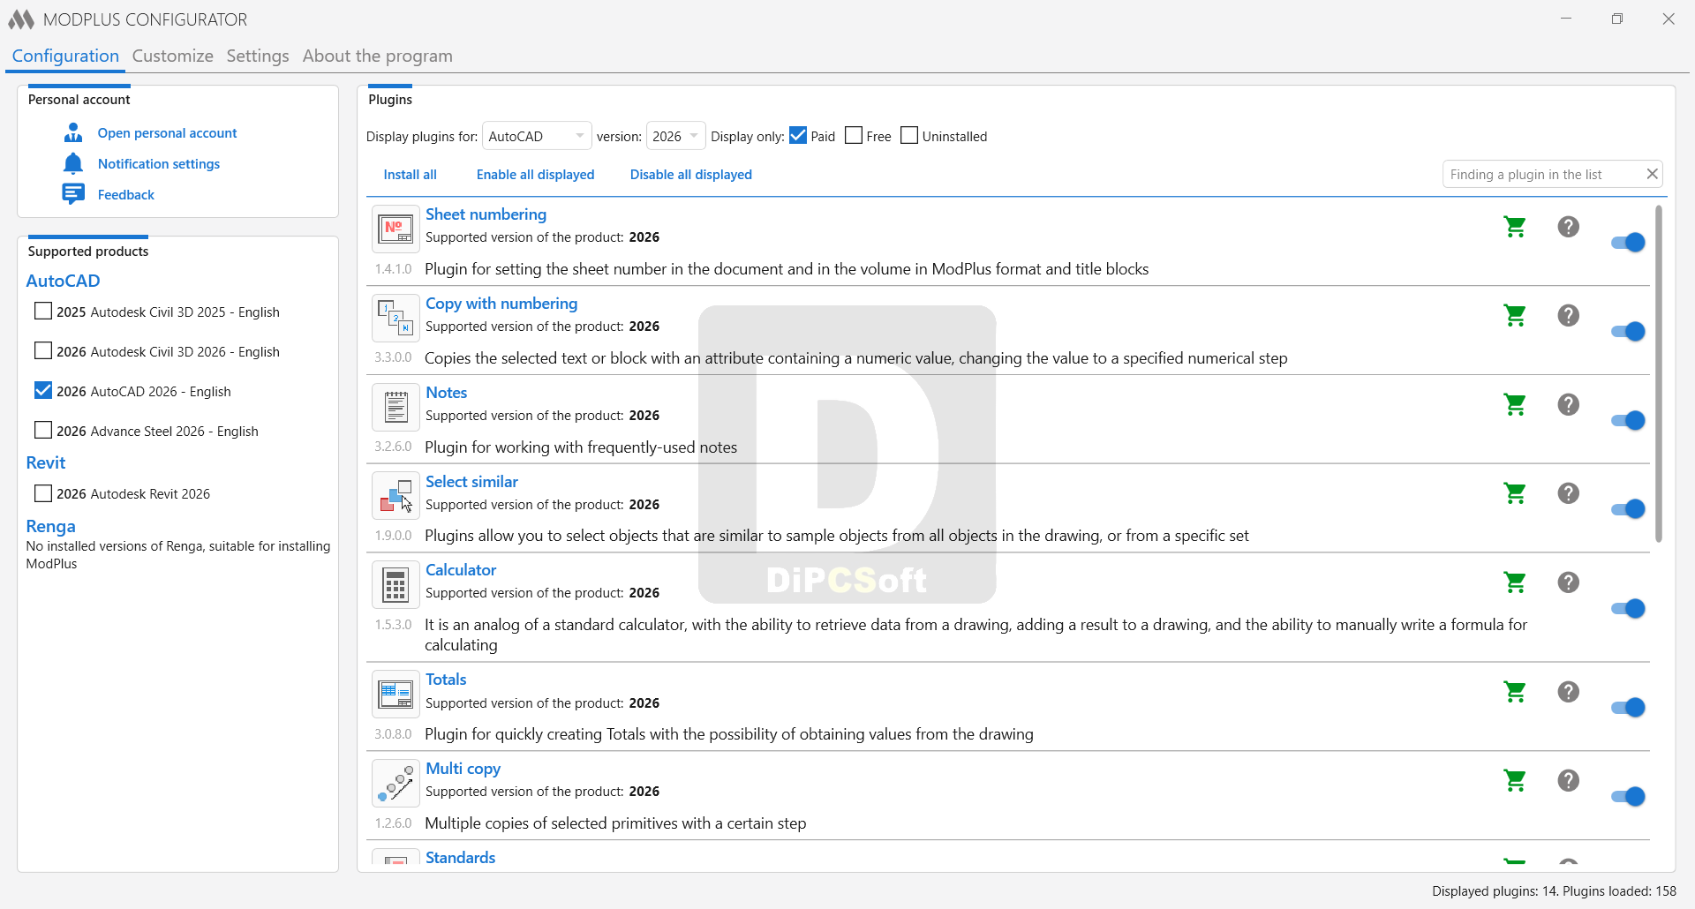Clear the plugin search field with X
The height and width of the screenshot is (909, 1695).
pyautogui.click(x=1652, y=174)
